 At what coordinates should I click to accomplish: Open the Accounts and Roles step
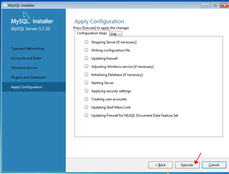pos(26,58)
